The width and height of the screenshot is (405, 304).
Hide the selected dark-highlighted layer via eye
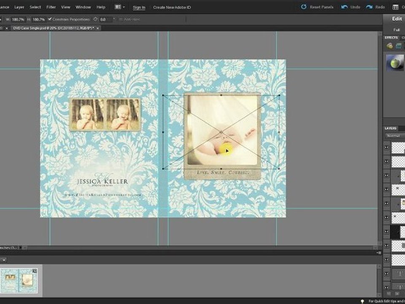tap(386, 231)
